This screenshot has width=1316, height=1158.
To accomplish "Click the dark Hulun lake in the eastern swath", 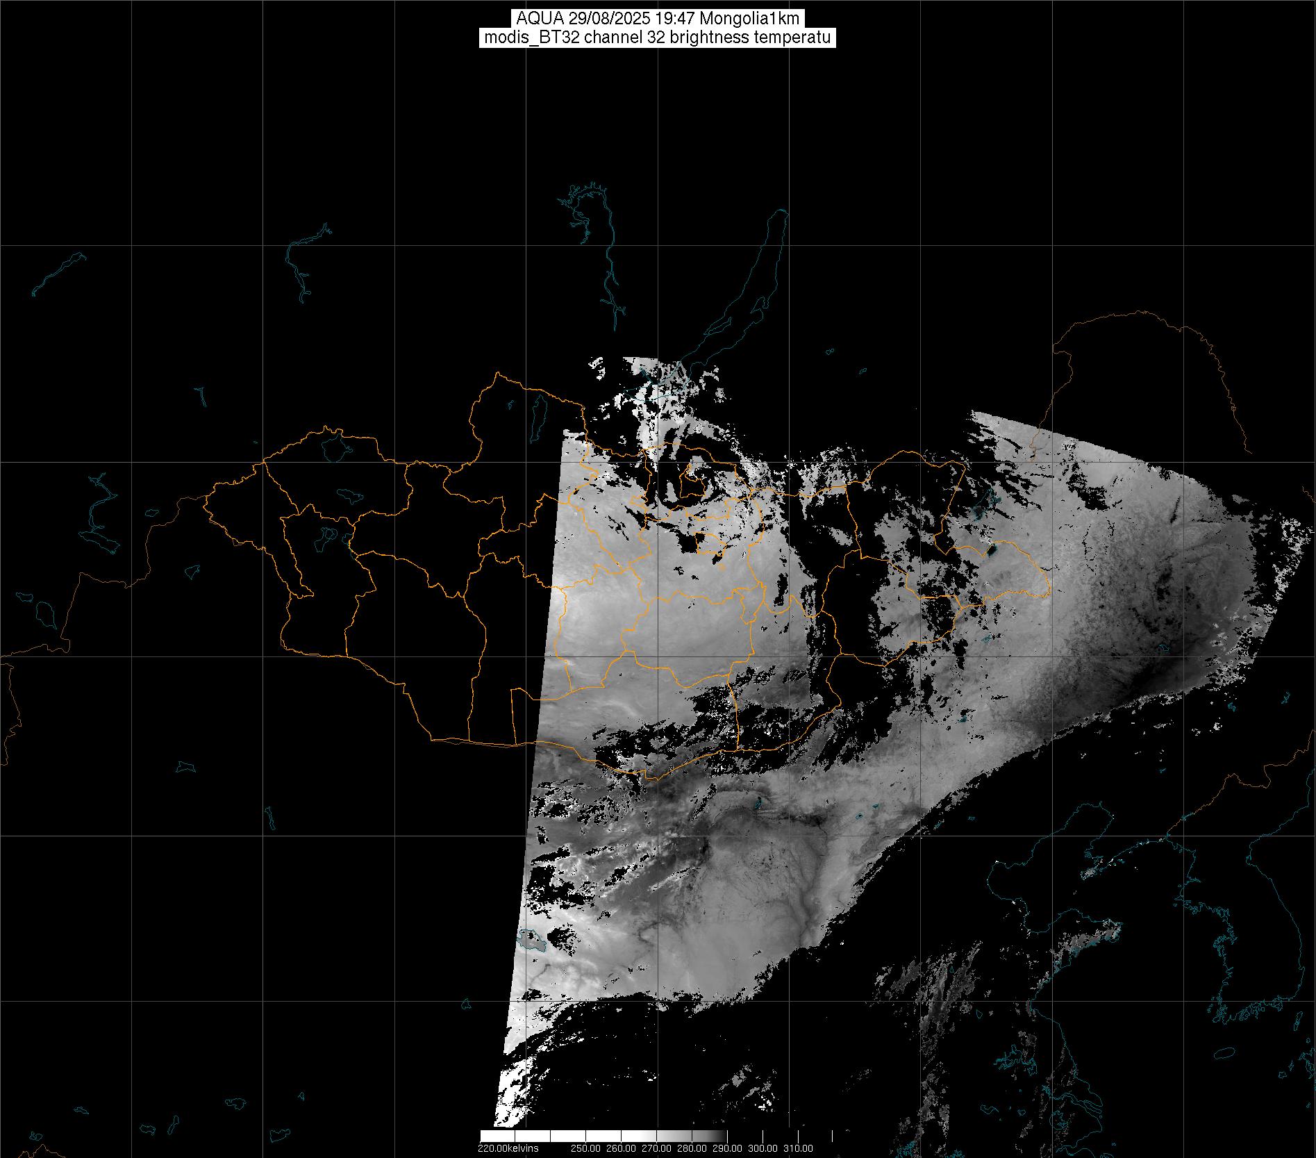I will (992, 551).
